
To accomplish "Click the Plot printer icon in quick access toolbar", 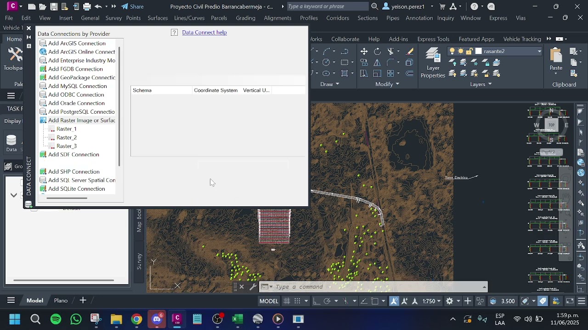I will click(87, 6).
